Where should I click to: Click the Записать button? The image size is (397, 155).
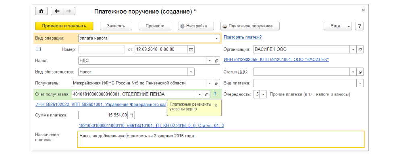click(116, 26)
